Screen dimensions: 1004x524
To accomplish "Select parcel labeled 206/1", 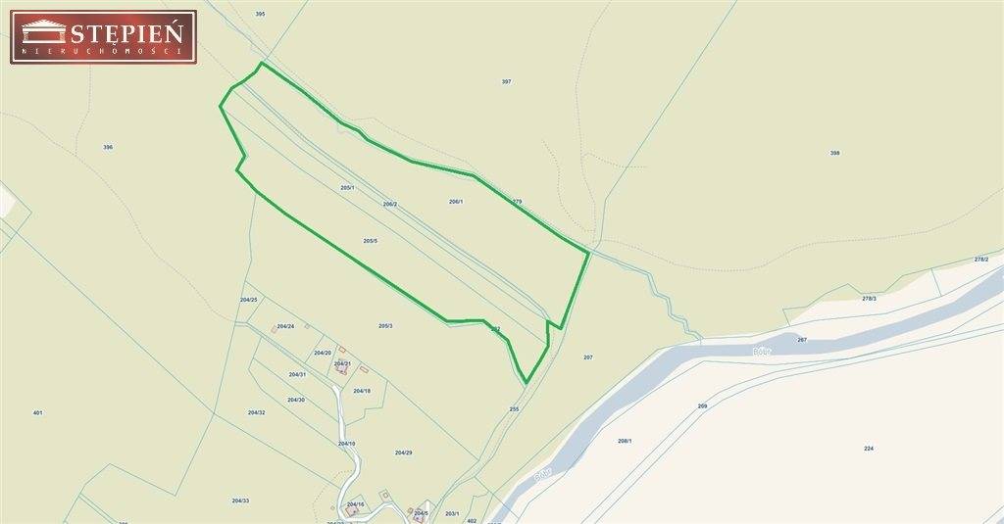I will coord(456,202).
